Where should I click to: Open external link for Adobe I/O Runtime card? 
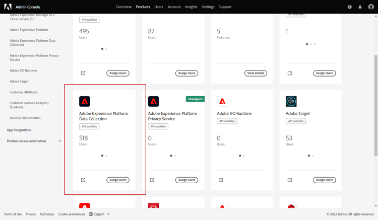221,180
